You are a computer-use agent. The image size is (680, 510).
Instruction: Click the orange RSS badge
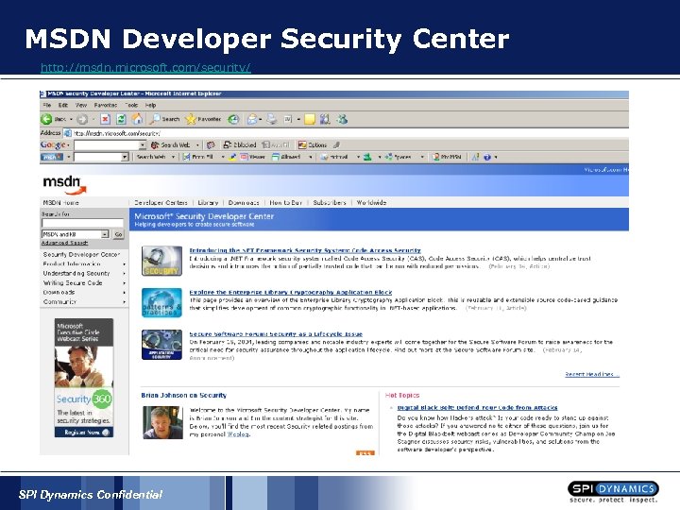point(365,452)
